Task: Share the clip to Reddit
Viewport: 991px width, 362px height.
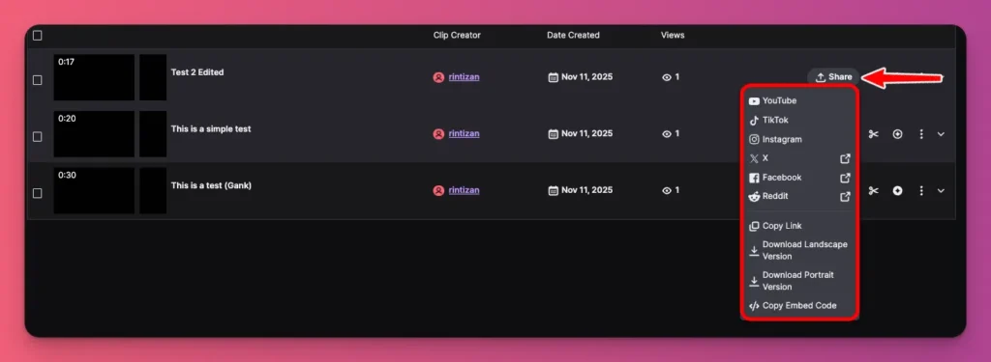Action: 799,196
